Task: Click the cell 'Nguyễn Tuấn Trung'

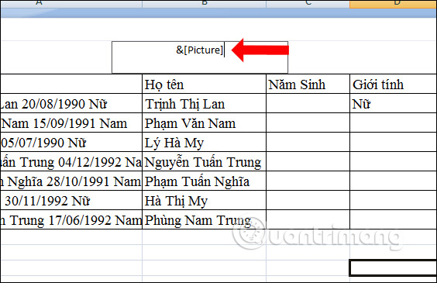Action: pos(205,162)
